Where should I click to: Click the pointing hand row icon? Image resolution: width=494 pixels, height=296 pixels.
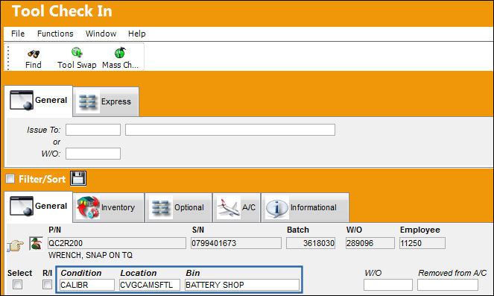[x=16, y=245]
